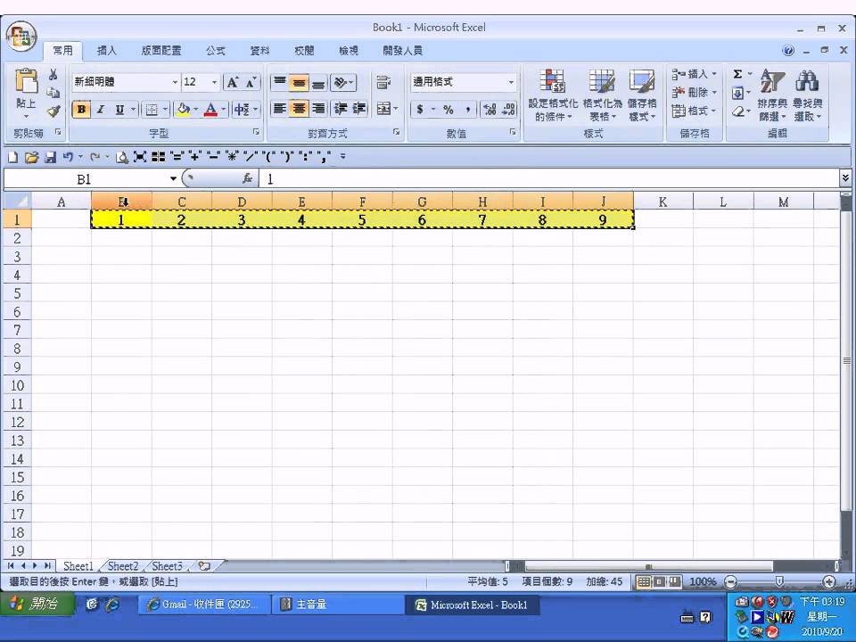
Task: Click the Fill down-arrow icon in editing group
Action: tap(737, 92)
